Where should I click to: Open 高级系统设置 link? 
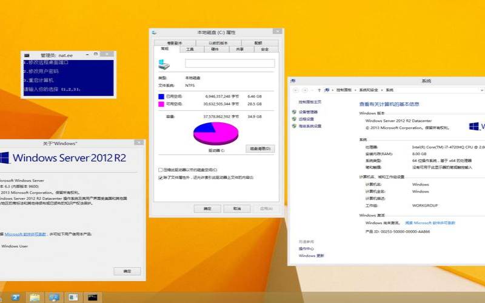point(310,126)
